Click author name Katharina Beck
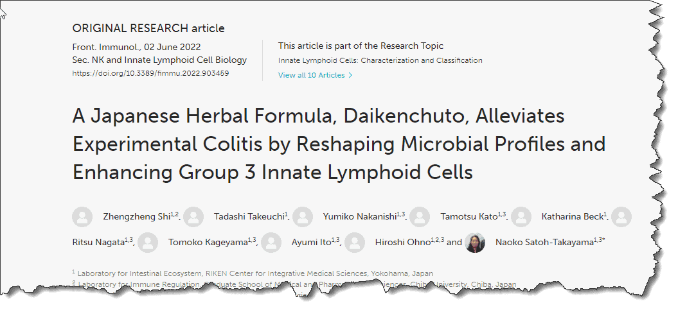 [x=573, y=217]
